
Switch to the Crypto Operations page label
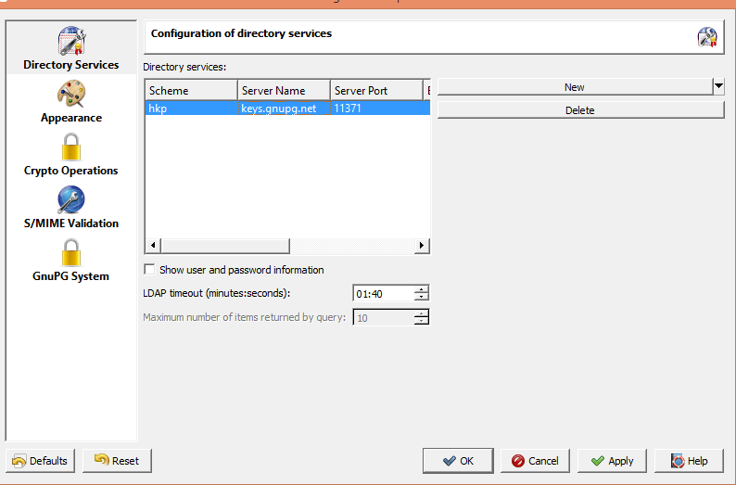click(x=70, y=171)
